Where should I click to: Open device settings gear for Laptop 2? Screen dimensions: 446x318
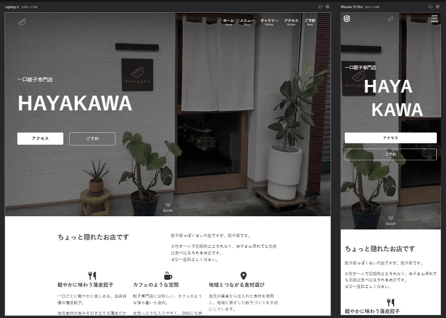(328, 7)
